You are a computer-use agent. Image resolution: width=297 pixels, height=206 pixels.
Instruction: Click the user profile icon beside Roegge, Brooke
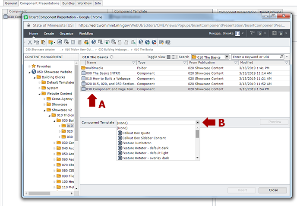click(x=237, y=33)
